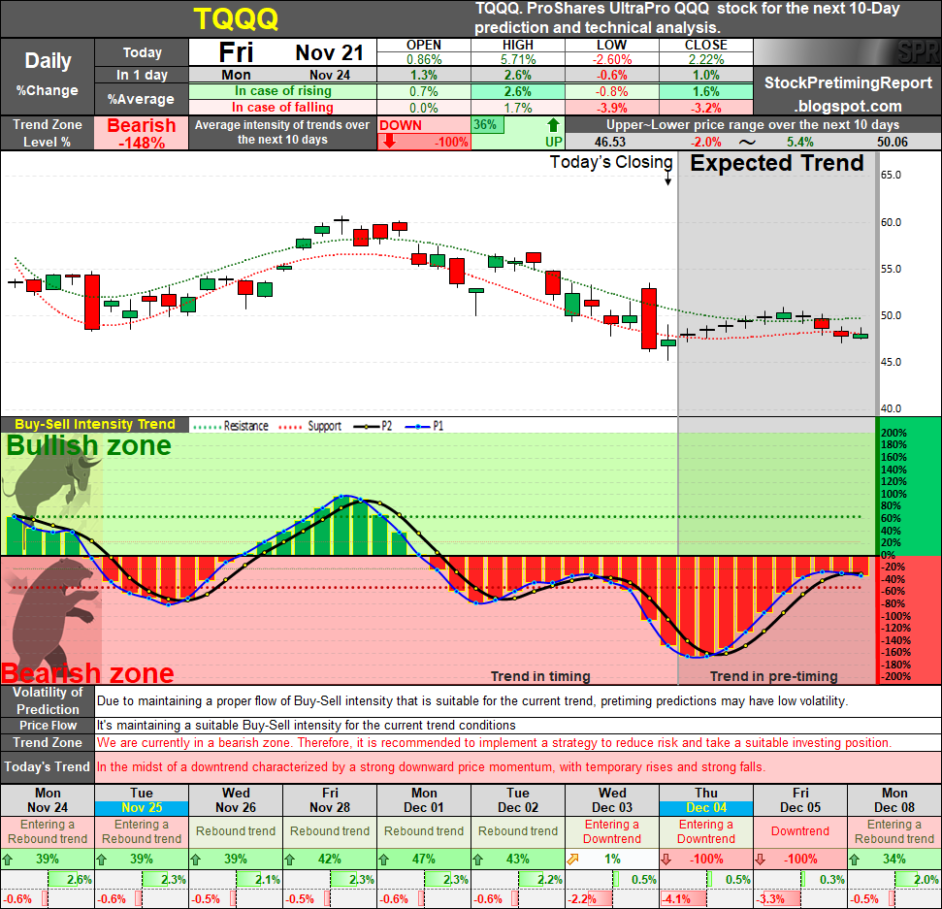Click the Bearish -148% trend zone cell
This screenshot has height=909, width=942.
click(142, 133)
